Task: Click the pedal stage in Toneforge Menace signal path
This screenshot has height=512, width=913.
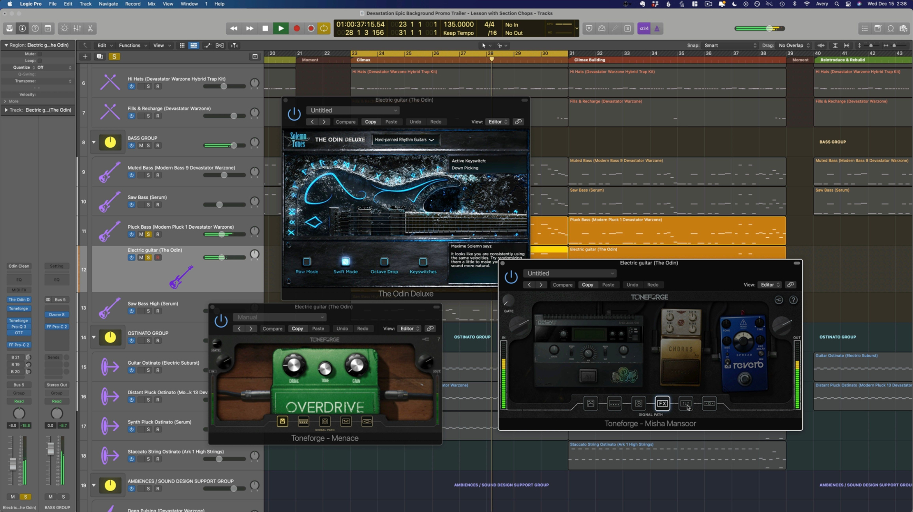Action: (x=282, y=421)
